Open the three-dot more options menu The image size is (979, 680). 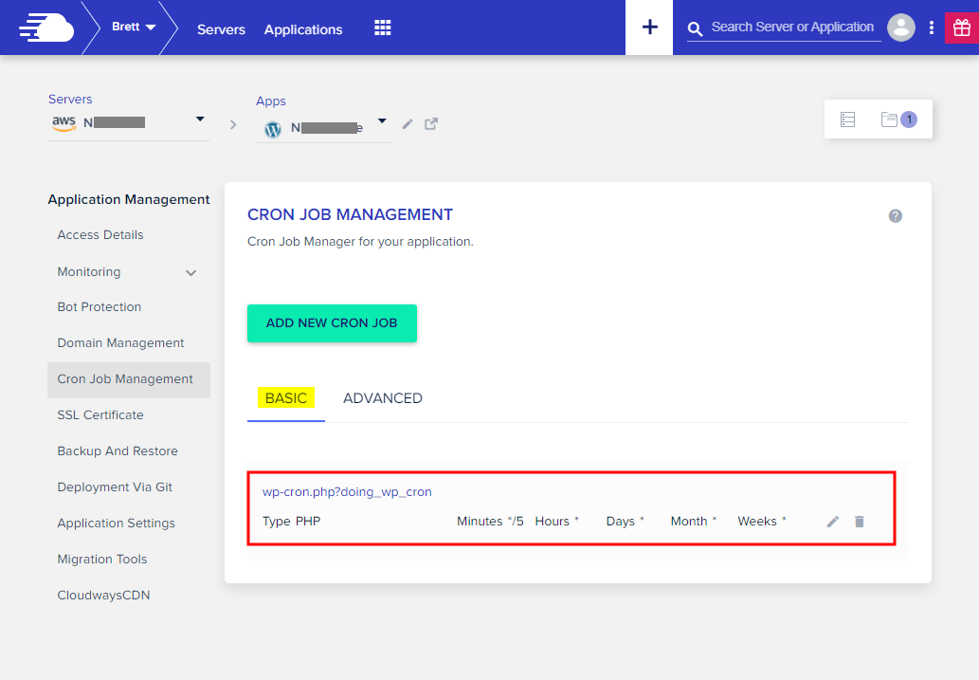931,28
